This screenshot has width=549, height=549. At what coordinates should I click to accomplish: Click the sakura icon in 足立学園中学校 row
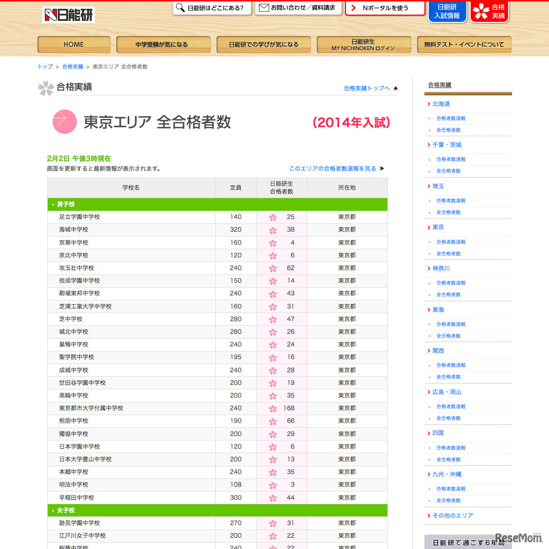point(273,217)
